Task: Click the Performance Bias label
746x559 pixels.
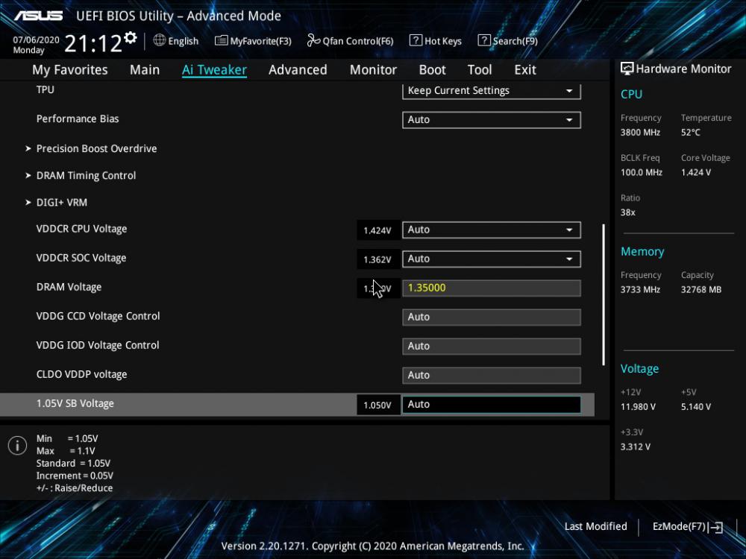Action: pos(78,119)
